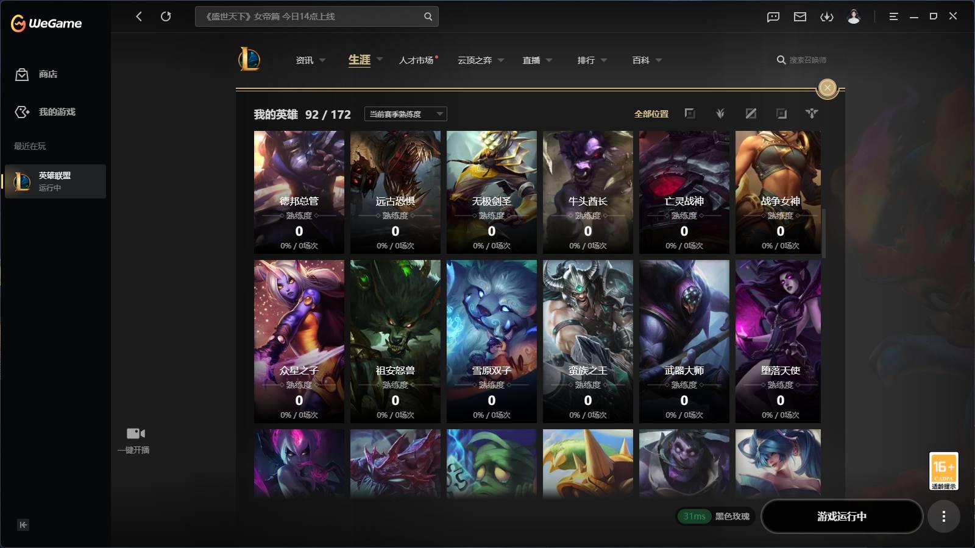
Task: Click the 16+ age rating badge
Action: [944, 471]
